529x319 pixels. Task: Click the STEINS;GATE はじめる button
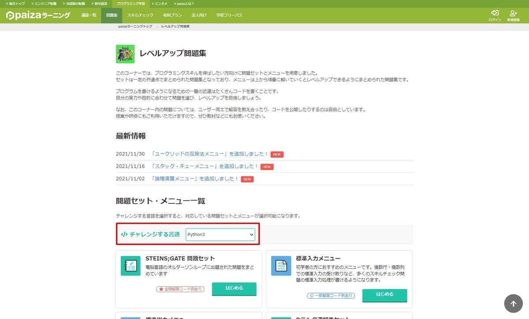pyautogui.click(x=234, y=289)
